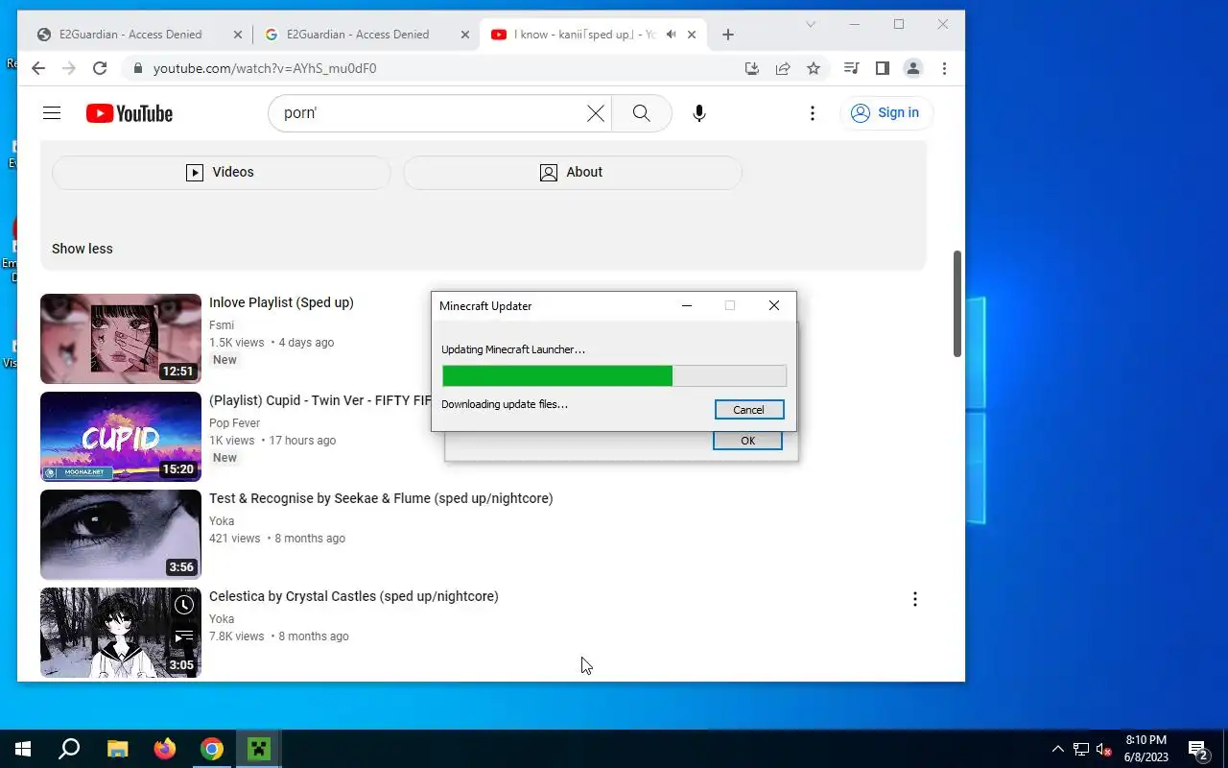Click OK in the dialog behind updater
This screenshot has width=1228, height=768.
[x=748, y=441]
